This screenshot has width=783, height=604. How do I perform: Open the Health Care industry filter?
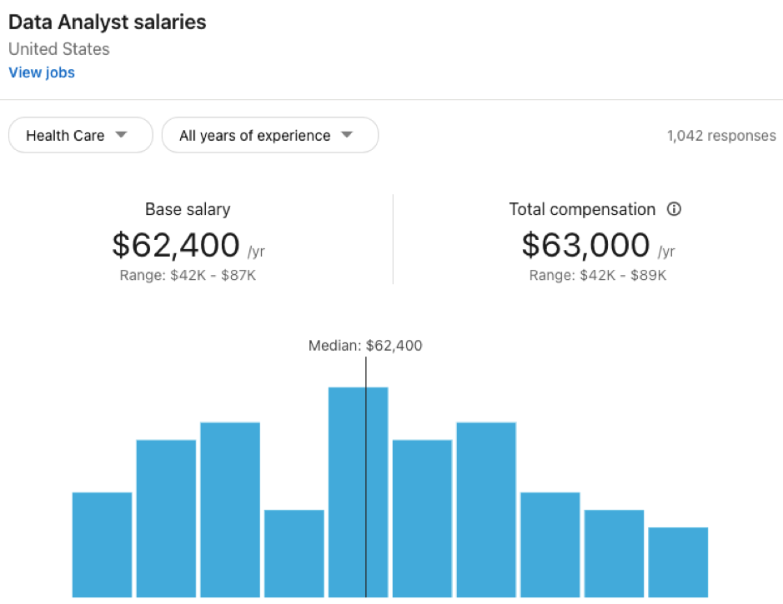[80, 135]
